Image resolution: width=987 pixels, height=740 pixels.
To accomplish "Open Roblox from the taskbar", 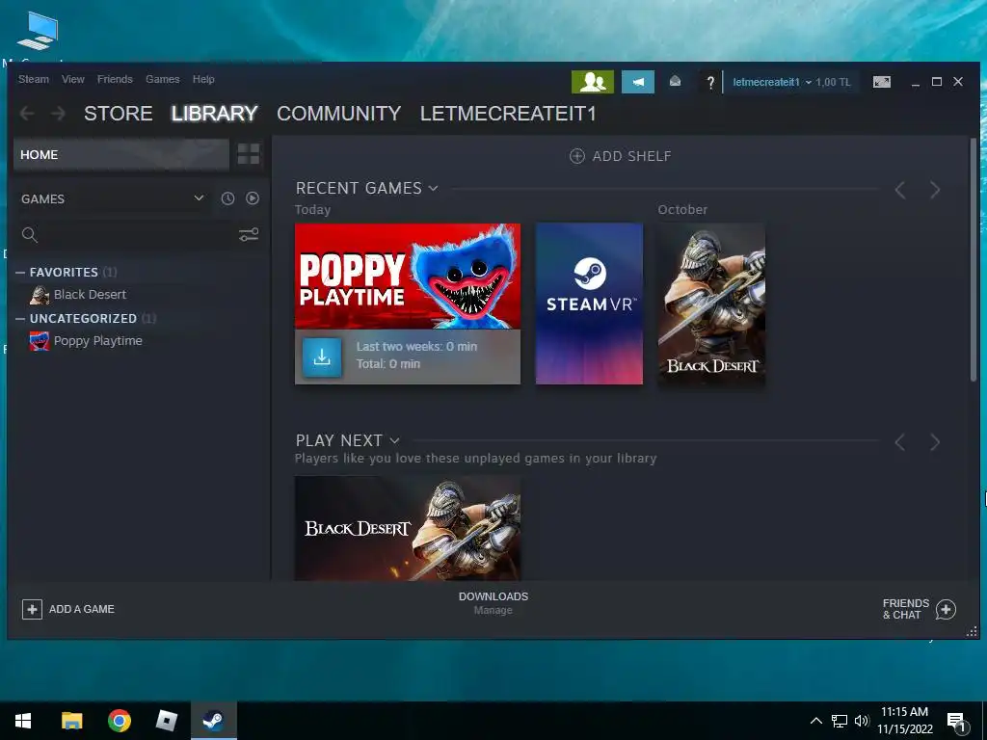I will pos(166,721).
